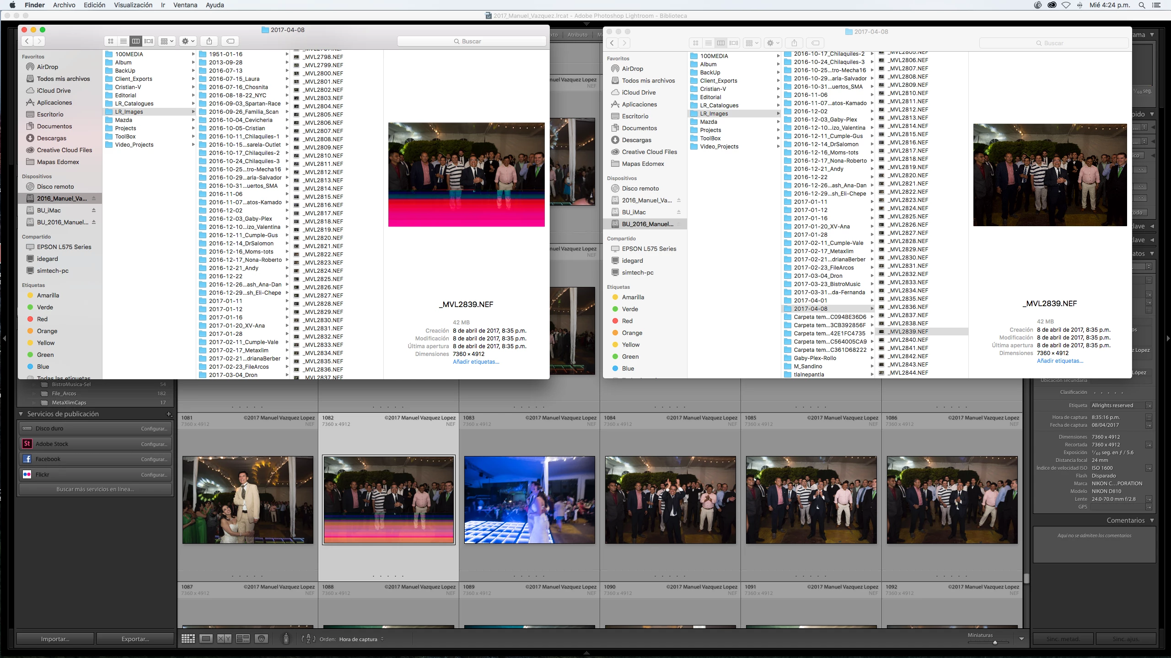
Task: Switch left Finder window to list view
Action: [123, 41]
